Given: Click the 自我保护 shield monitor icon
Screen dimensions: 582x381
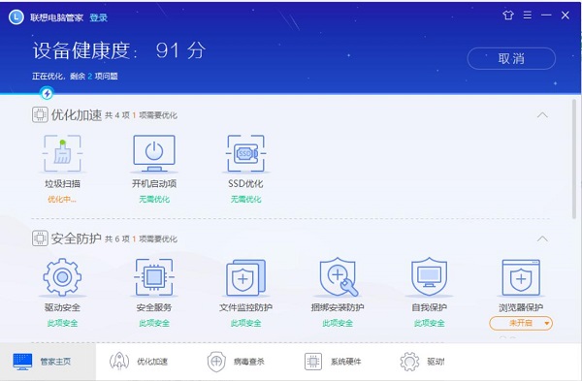Looking at the screenshot, I should (x=429, y=276).
